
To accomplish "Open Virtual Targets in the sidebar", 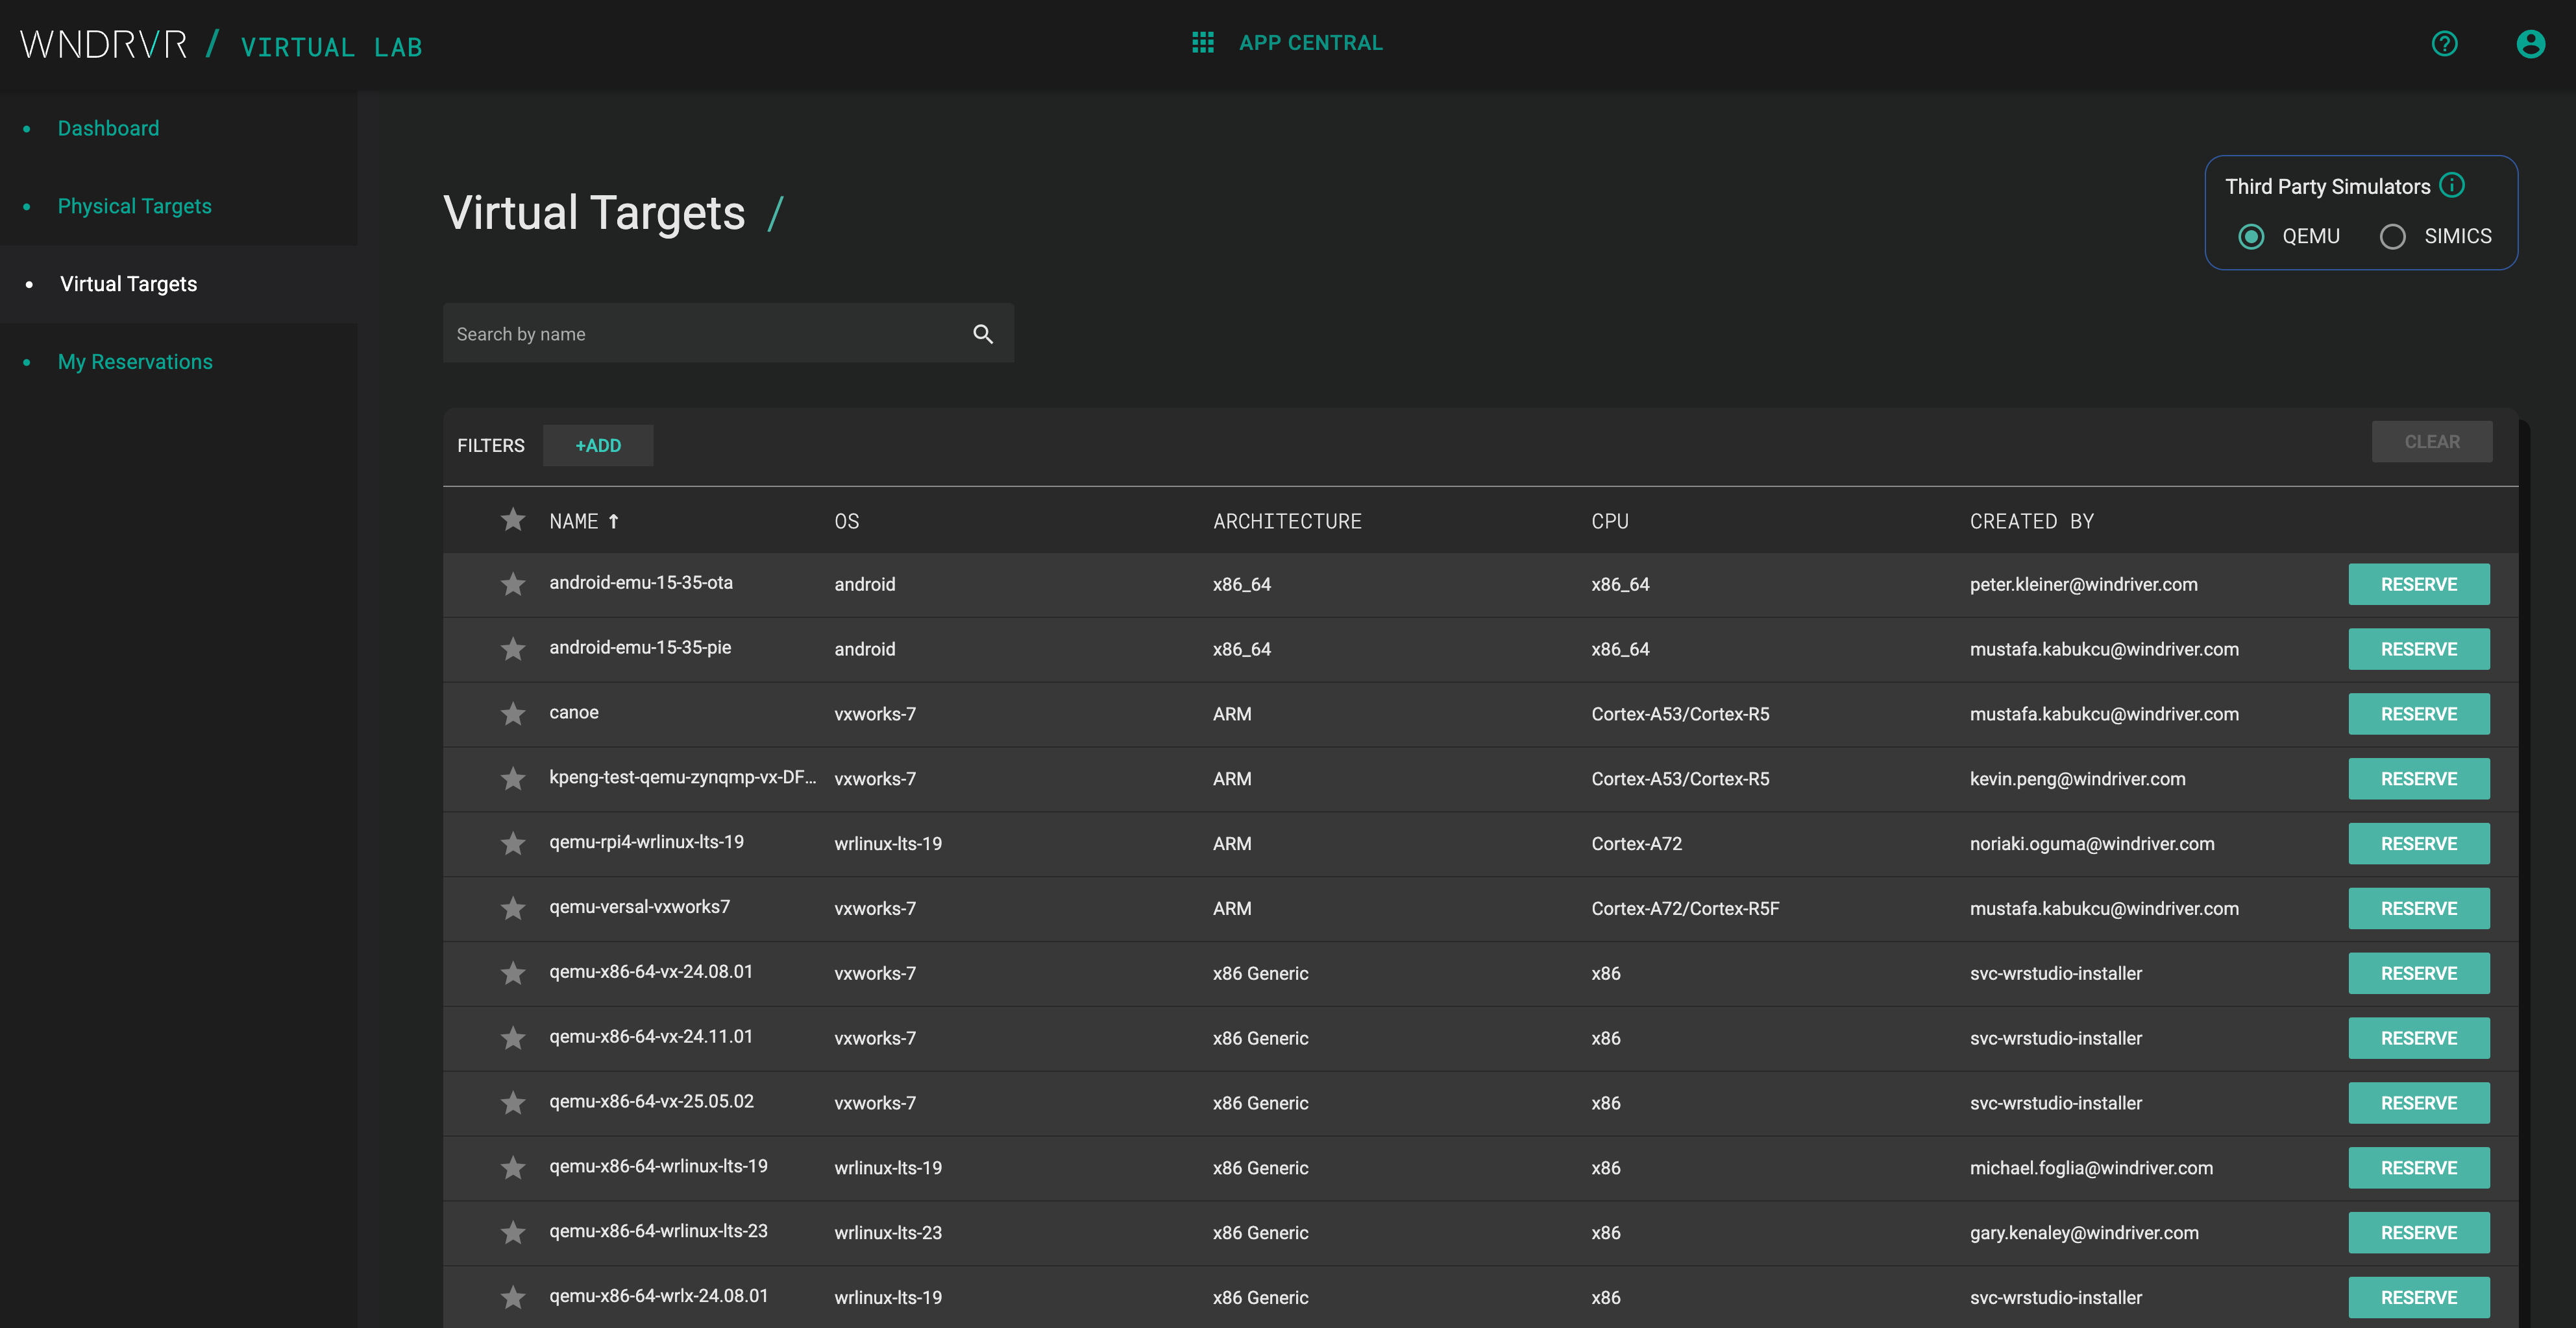I will (x=128, y=284).
